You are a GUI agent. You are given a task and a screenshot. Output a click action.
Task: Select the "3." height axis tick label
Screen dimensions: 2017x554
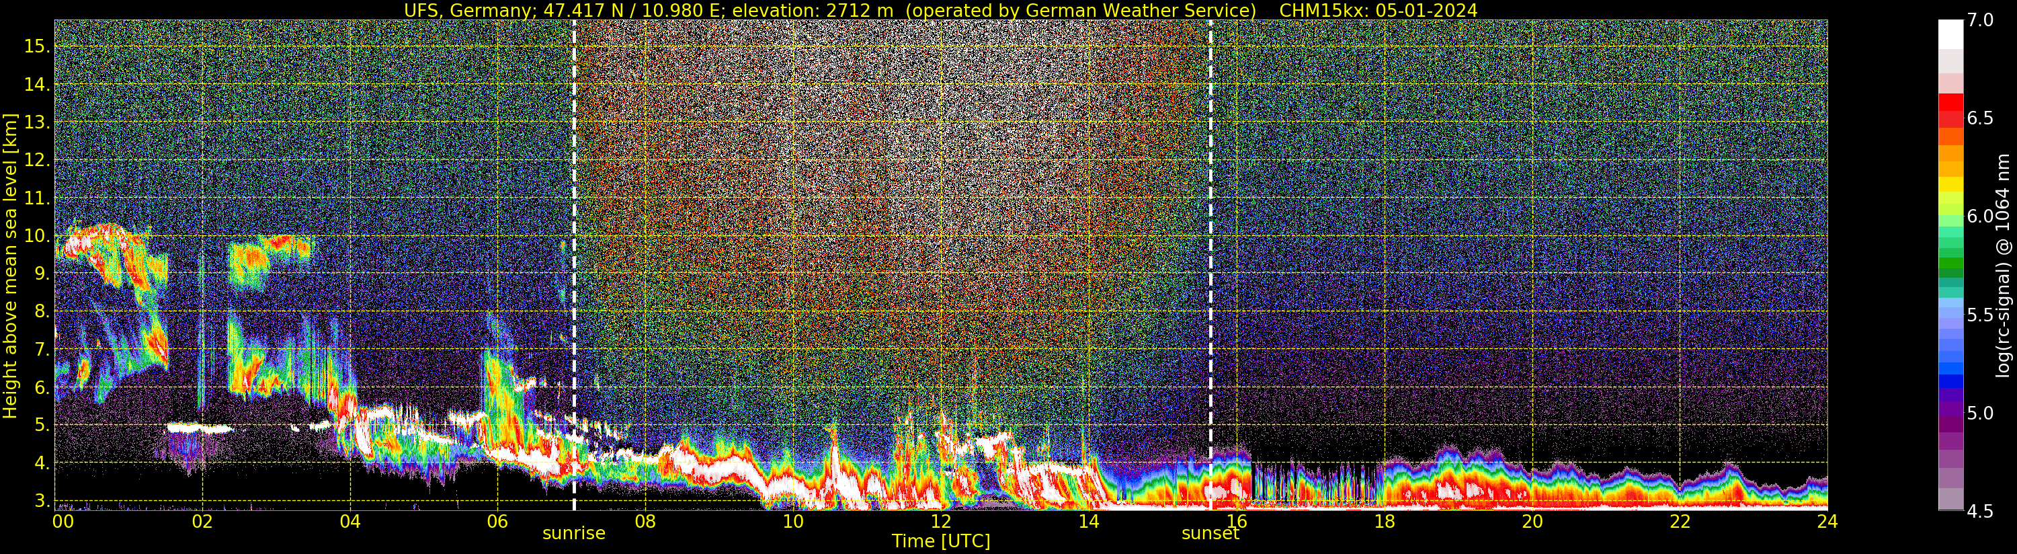click(x=42, y=501)
